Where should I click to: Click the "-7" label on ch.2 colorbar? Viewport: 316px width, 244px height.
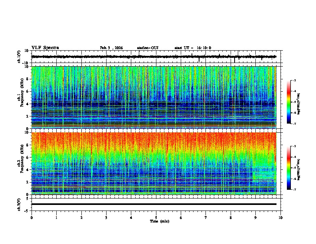click(x=294, y=189)
